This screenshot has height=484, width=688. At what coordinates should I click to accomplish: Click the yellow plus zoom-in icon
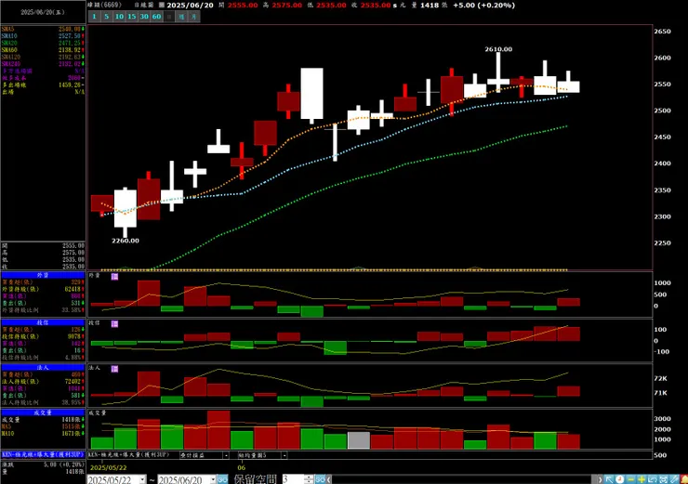[x=642, y=479]
